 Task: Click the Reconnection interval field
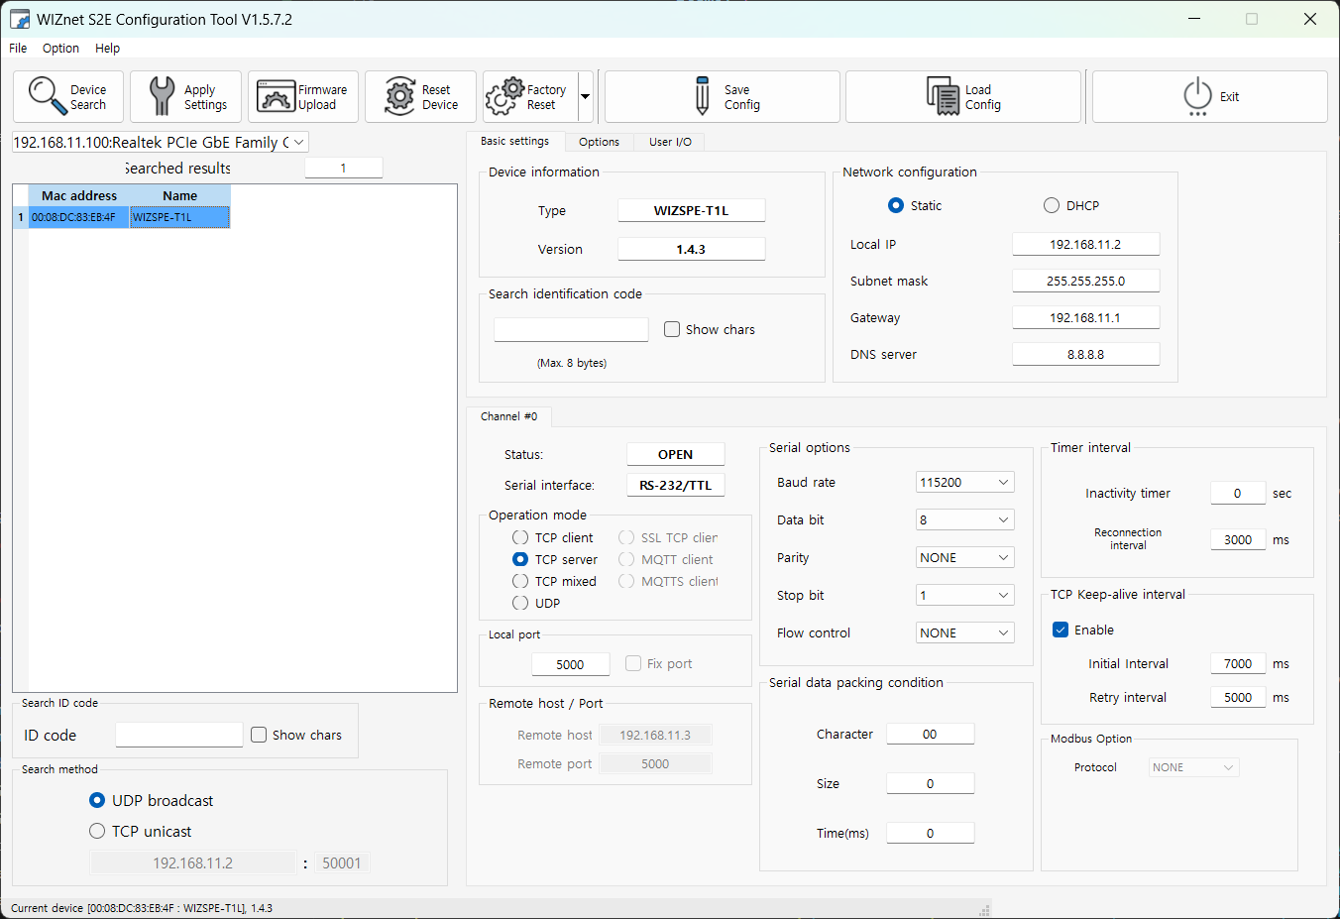point(1237,539)
